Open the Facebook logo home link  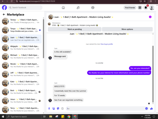pos(4,8)
